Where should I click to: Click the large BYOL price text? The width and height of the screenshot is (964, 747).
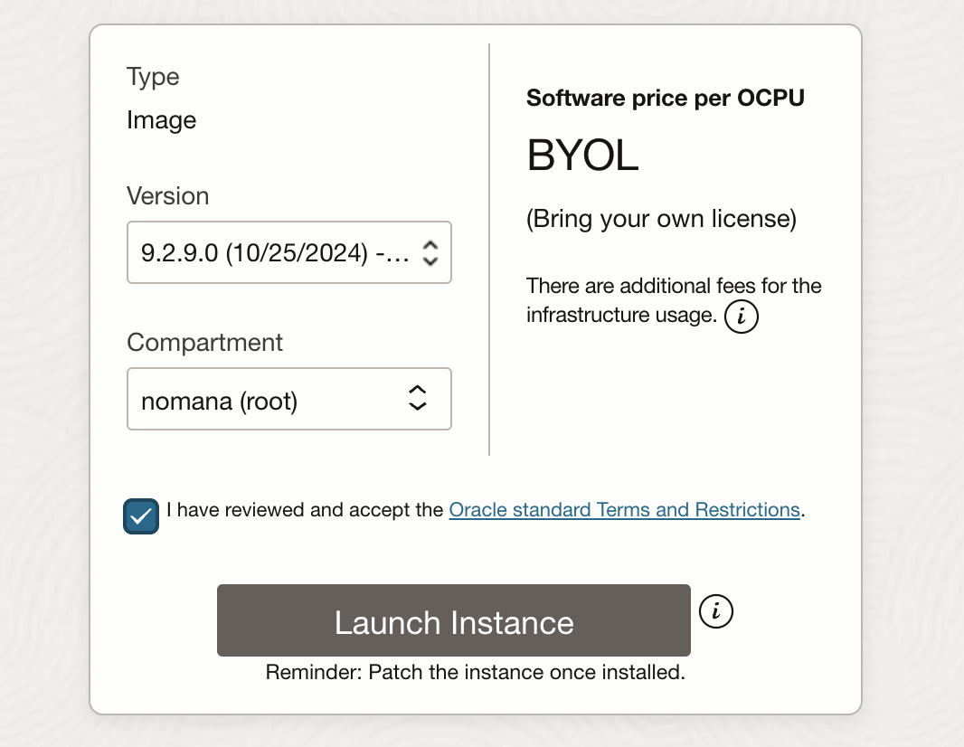(582, 157)
